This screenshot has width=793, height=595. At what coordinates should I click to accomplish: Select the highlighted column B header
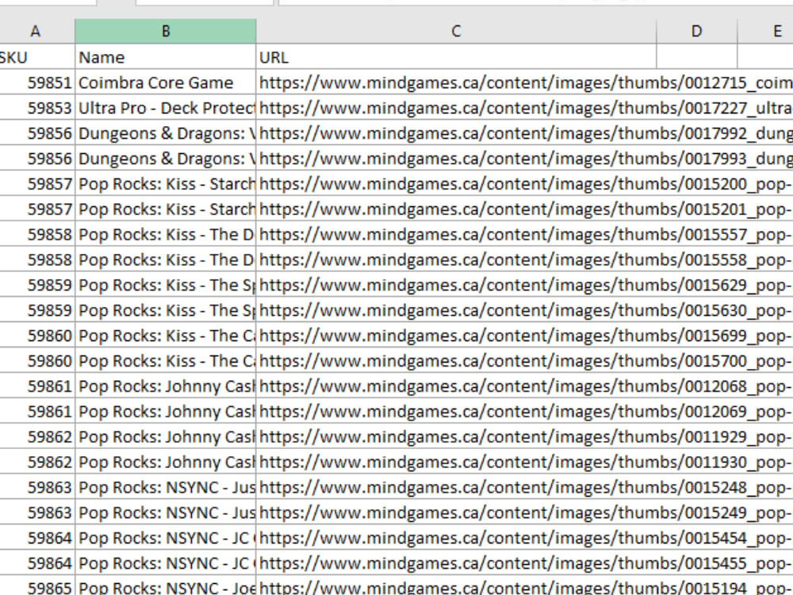166,32
